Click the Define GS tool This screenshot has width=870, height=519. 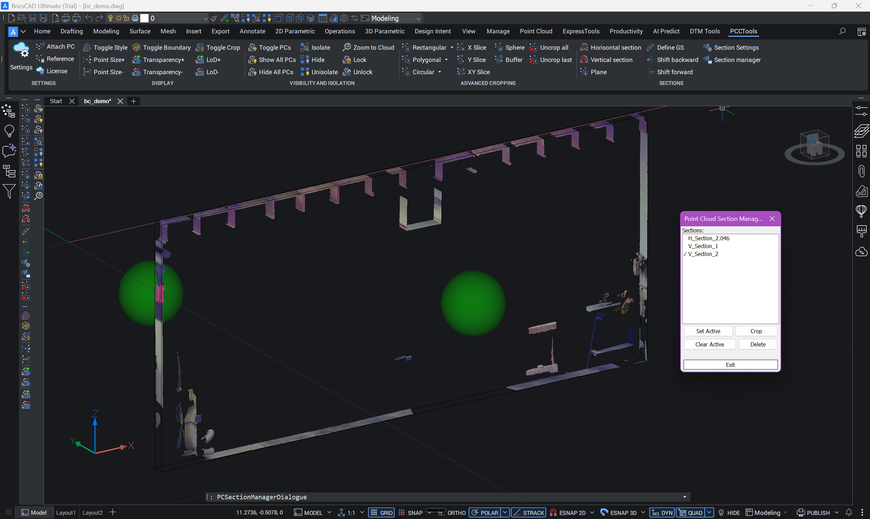pyautogui.click(x=665, y=48)
